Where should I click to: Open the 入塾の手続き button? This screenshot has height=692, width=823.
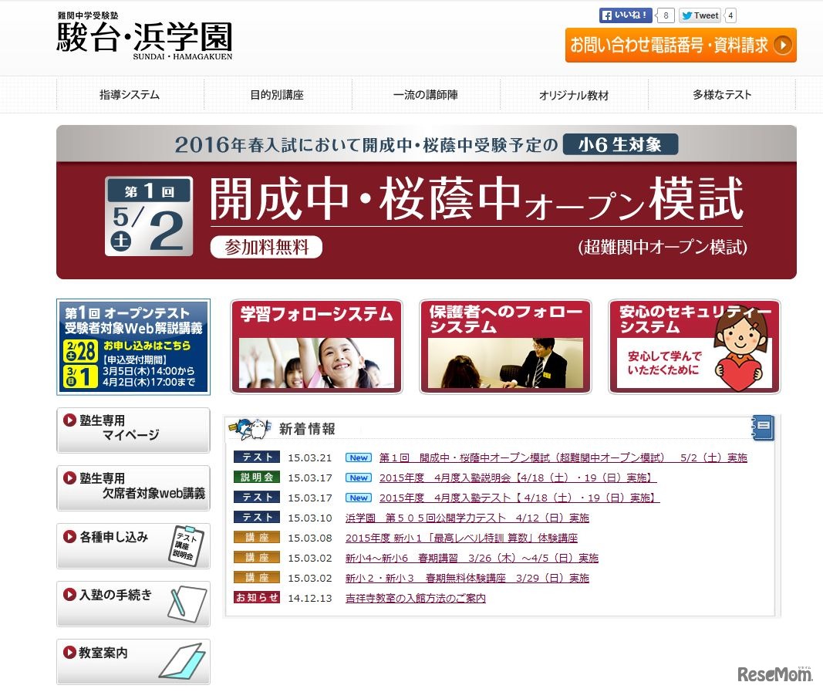coord(133,603)
